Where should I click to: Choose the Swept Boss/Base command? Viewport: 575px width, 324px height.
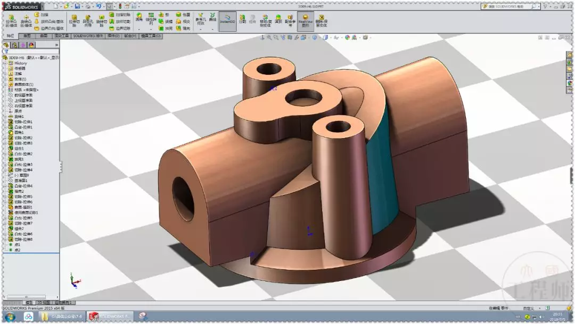click(x=42, y=15)
